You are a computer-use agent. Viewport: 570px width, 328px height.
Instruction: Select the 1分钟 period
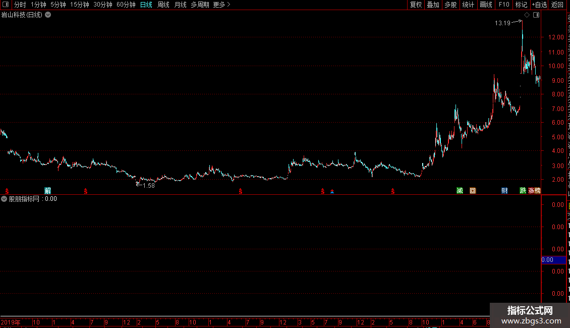38,5
